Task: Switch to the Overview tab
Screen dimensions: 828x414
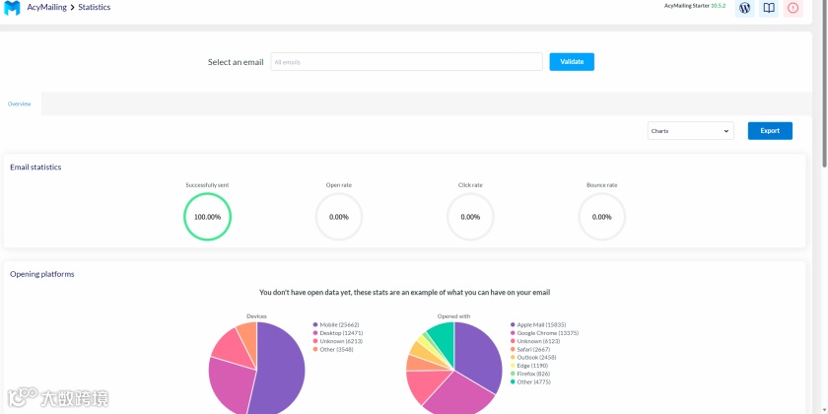Action: point(19,104)
